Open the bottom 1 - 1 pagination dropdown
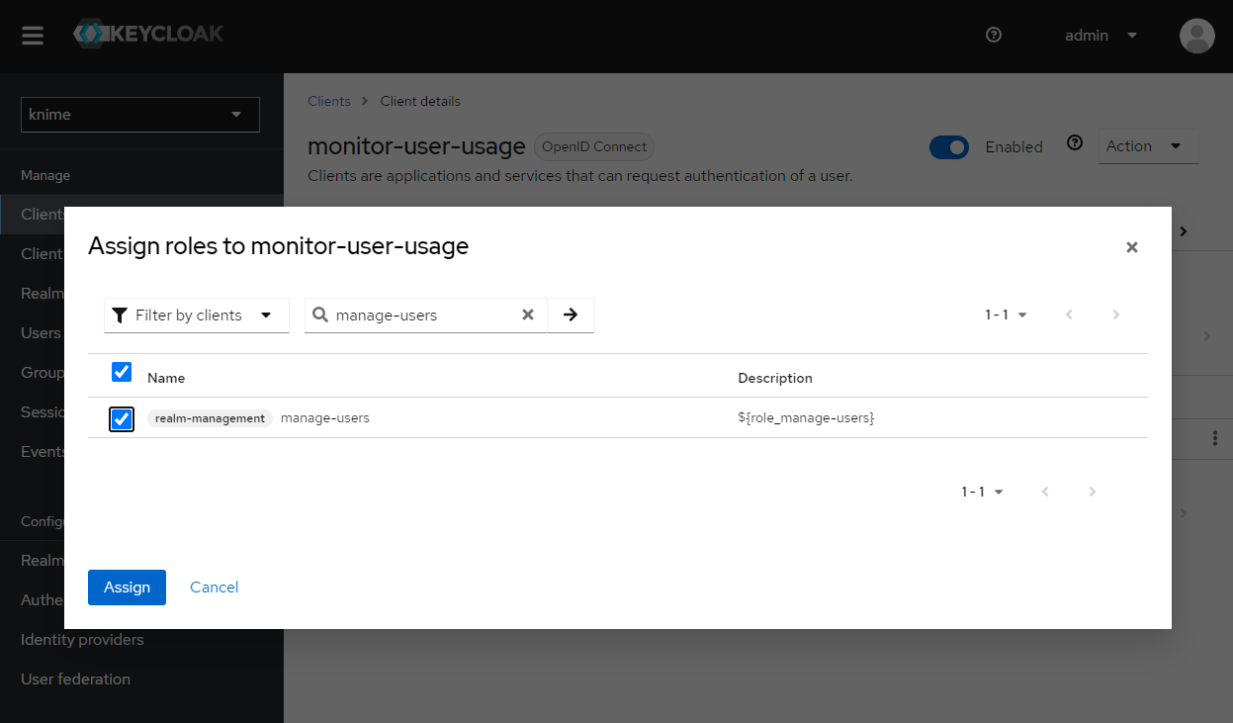The height and width of the screenshot is (723, 1233). [982, 492]
